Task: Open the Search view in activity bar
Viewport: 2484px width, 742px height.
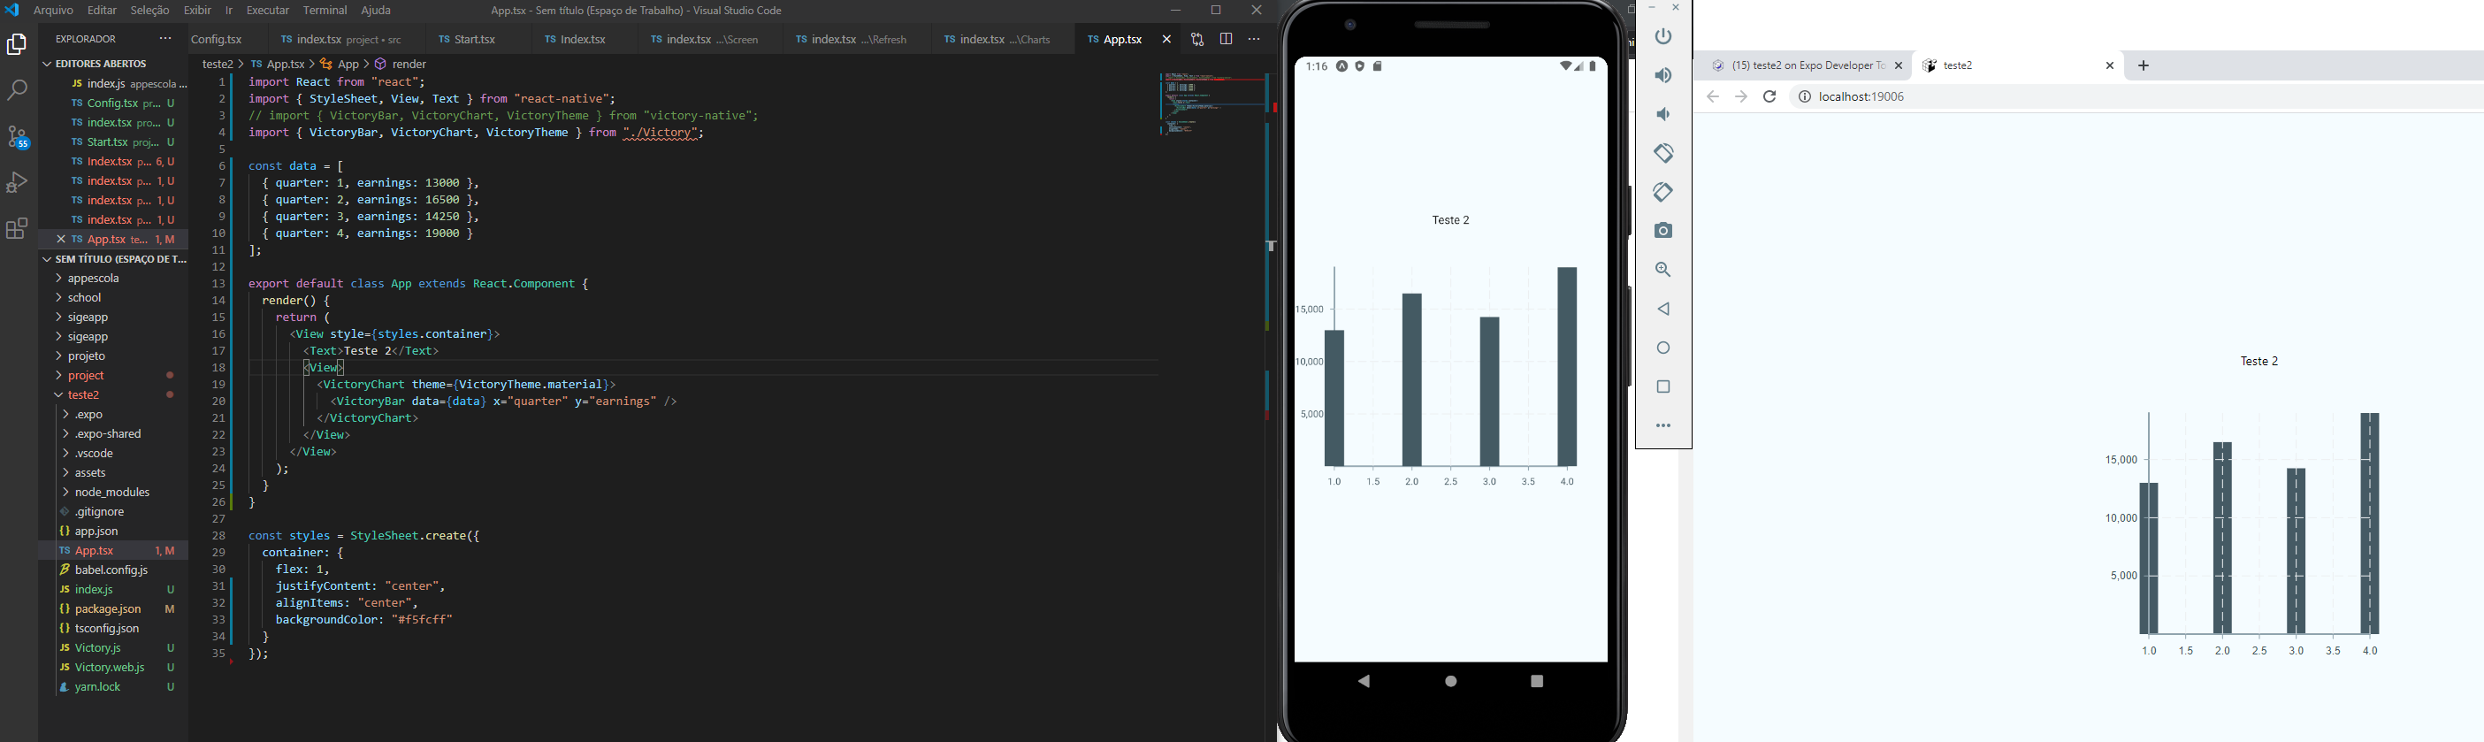Action: pyautogui.click(x=18, y=91)
